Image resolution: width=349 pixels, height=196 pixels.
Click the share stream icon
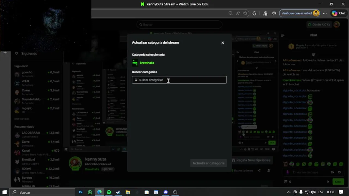click(x=259, y=170)
